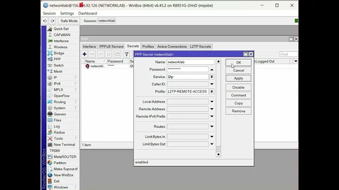Open the Settings menu
This screenshot has width=339, height=190.
click(67, 13)
